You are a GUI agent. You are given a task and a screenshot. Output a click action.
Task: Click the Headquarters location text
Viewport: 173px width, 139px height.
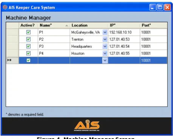[82, 47]
